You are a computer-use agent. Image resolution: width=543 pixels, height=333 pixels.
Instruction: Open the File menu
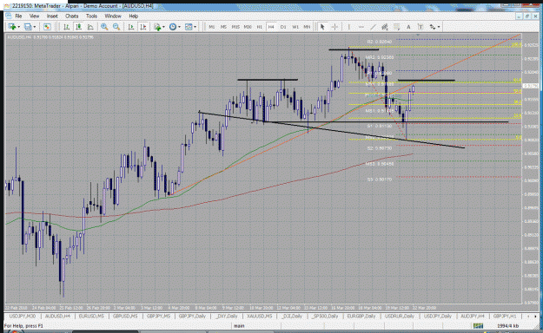pyautogui.click(x=18, y=16)
